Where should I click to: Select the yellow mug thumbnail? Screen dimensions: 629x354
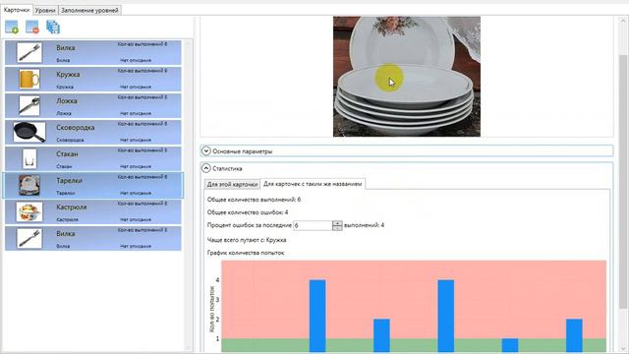29,79
